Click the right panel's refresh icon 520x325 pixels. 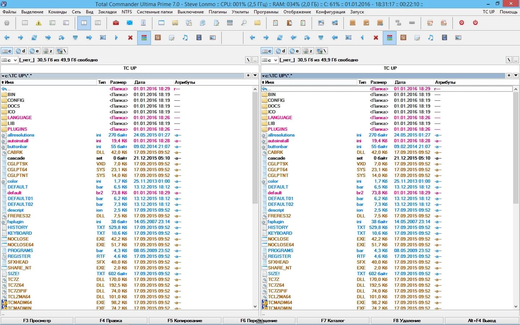coord(280,38)
